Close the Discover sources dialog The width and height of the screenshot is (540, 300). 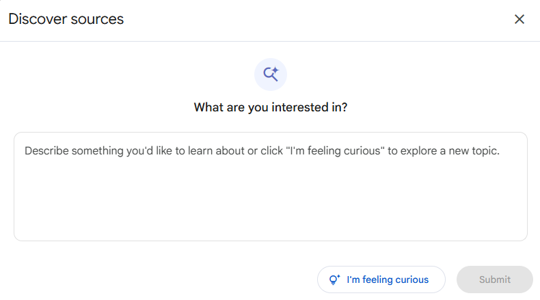coord(519,19)
